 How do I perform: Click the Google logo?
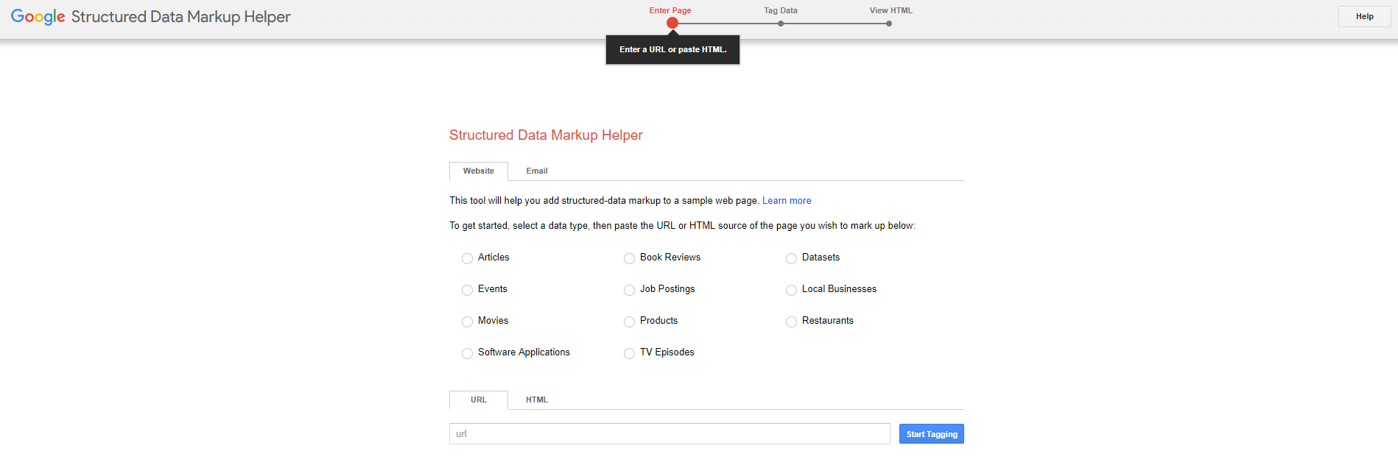(x=38, y=17)
